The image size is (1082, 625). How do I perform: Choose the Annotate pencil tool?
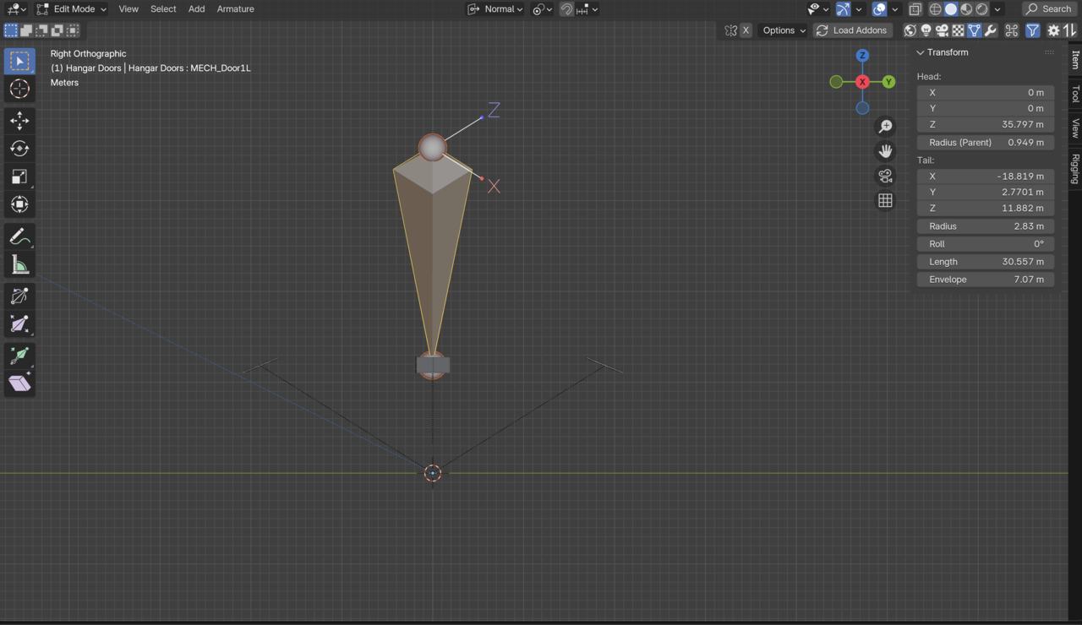(x=19, y=237)
